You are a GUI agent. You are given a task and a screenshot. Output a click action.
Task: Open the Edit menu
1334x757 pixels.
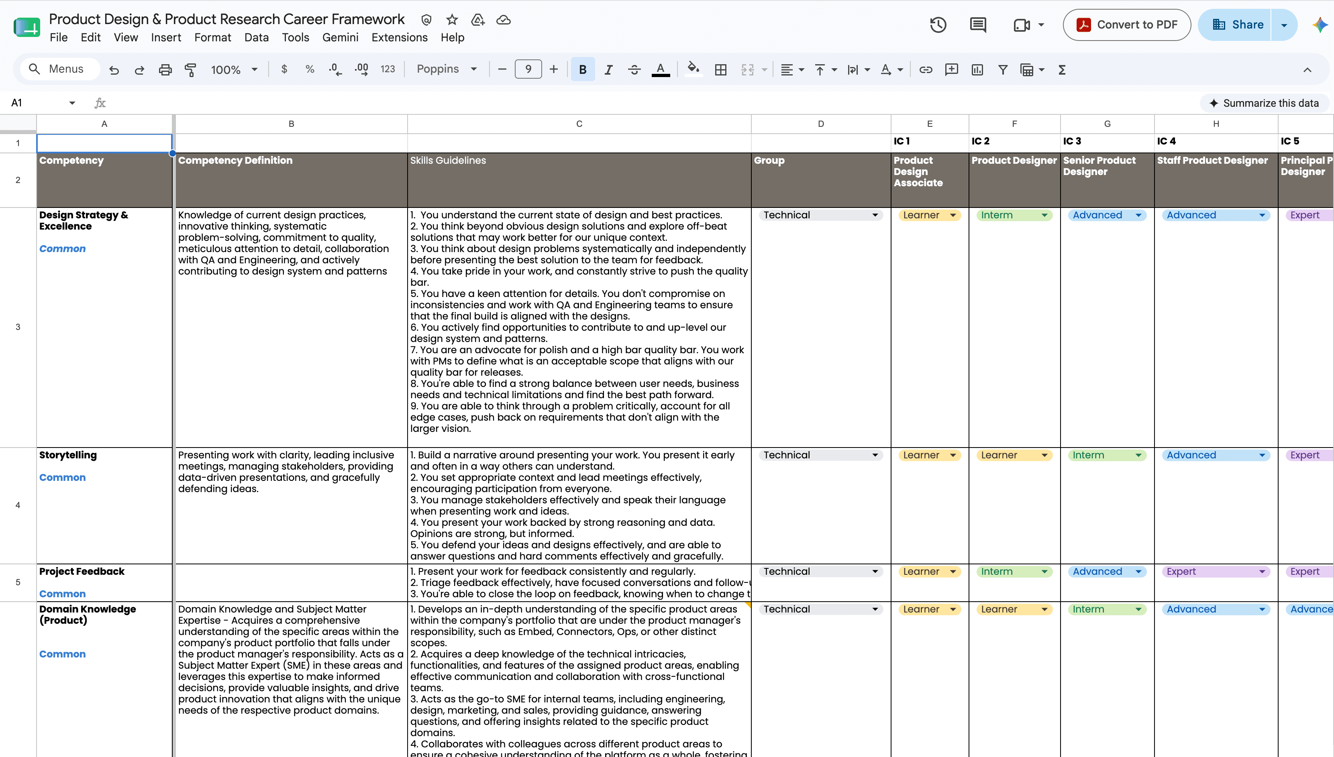90,37
